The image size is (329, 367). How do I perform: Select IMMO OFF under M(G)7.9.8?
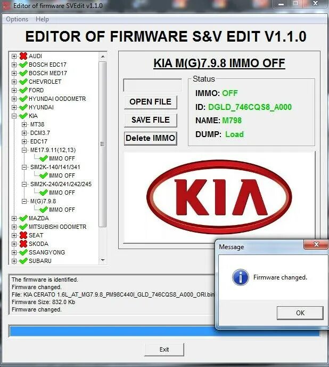pos(62,210)
